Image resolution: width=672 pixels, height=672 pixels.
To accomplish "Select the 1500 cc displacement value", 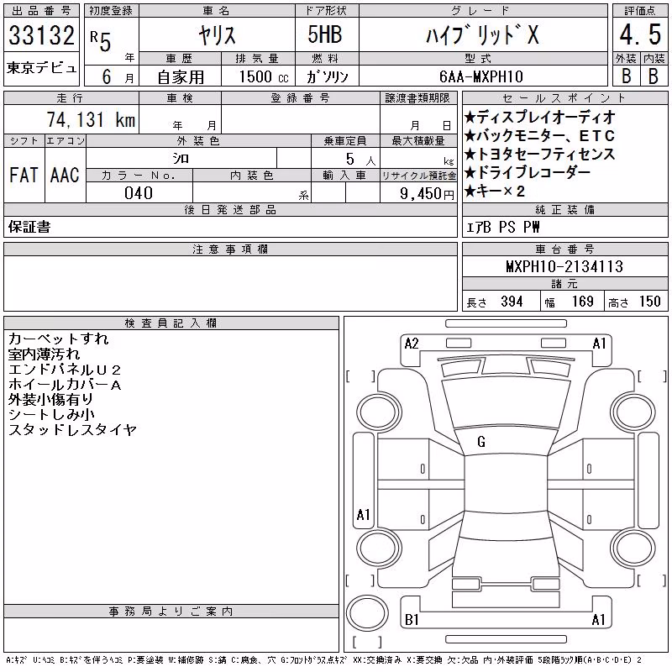I will tap(264, 76).
